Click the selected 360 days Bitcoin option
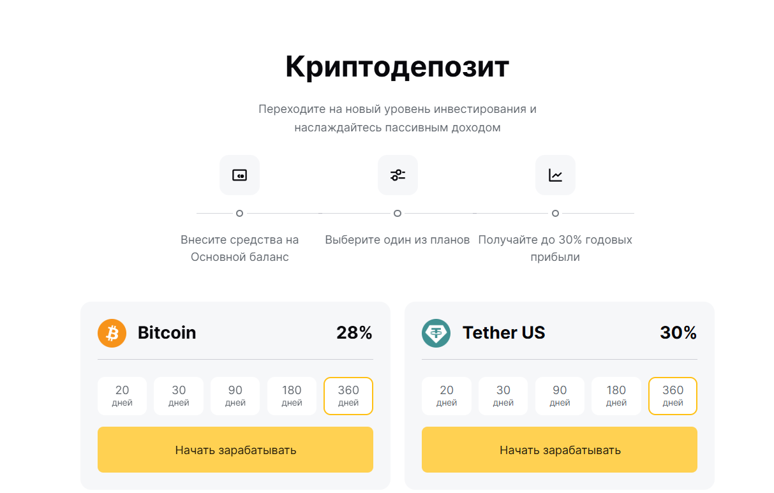This screenshot has height=493, width=774. [x=348, y=395]
